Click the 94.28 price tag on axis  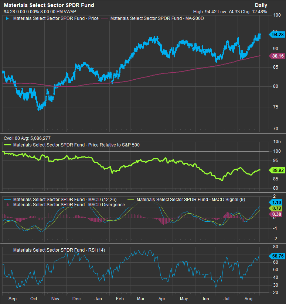[277, 35]
